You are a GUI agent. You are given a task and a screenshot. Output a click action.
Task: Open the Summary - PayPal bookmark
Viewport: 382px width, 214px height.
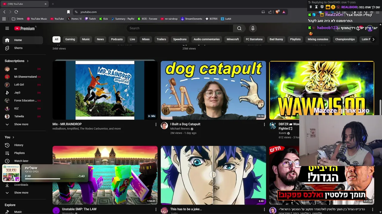click(x=123, y=19)
